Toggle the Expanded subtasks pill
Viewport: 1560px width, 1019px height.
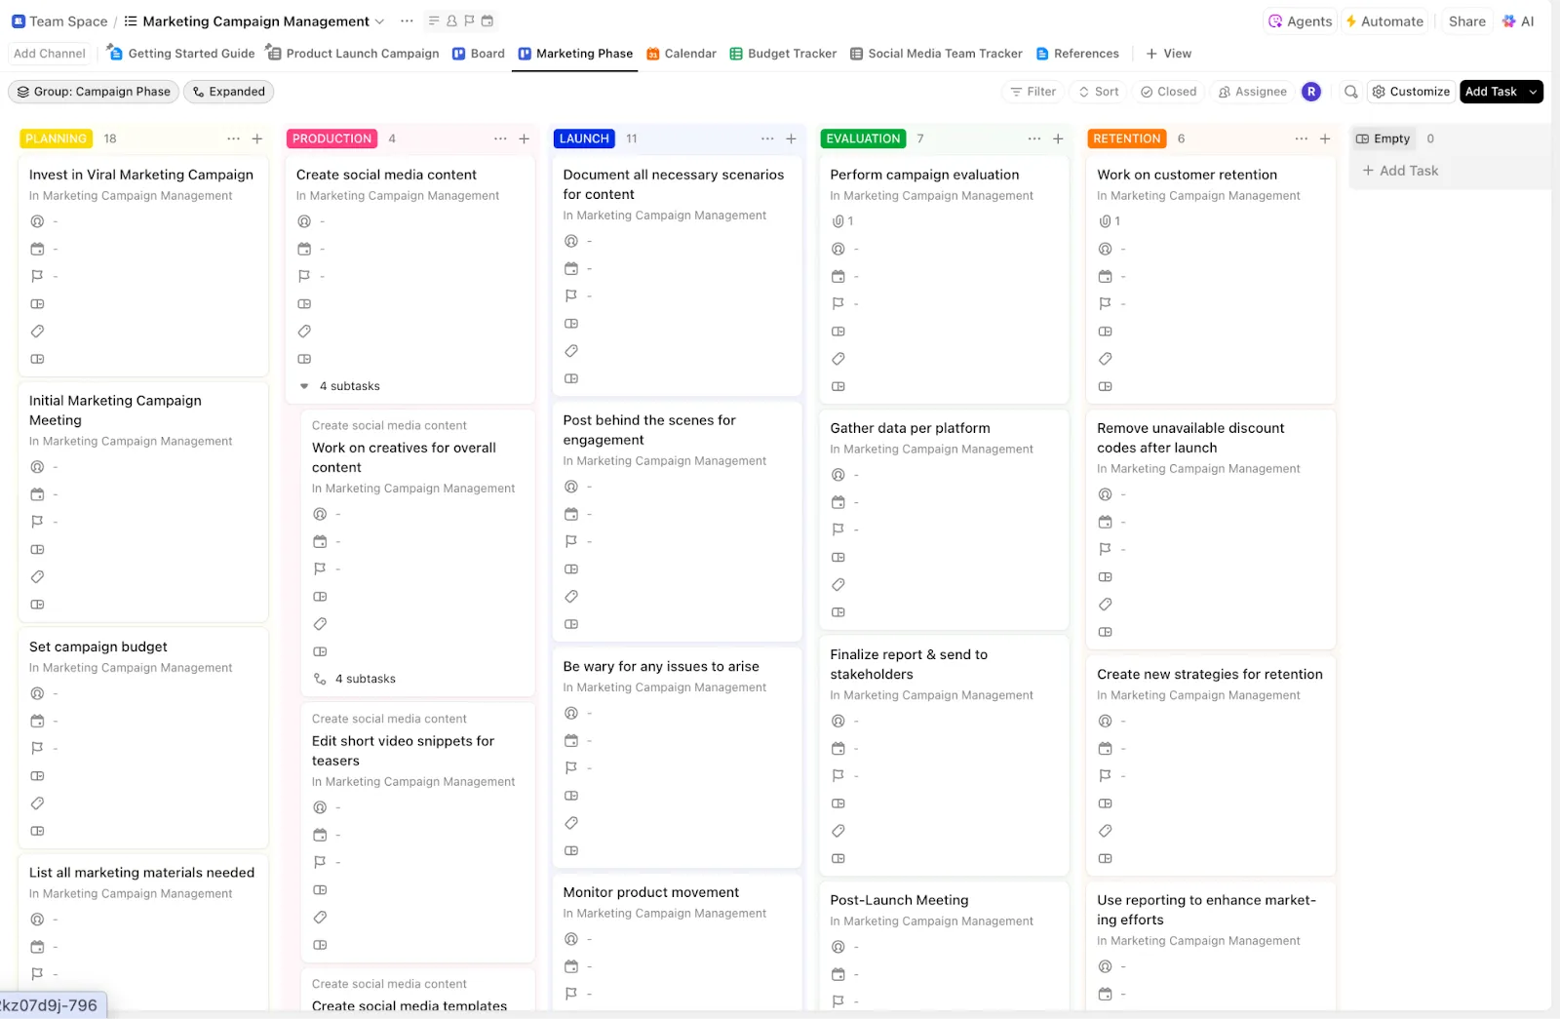228,92
